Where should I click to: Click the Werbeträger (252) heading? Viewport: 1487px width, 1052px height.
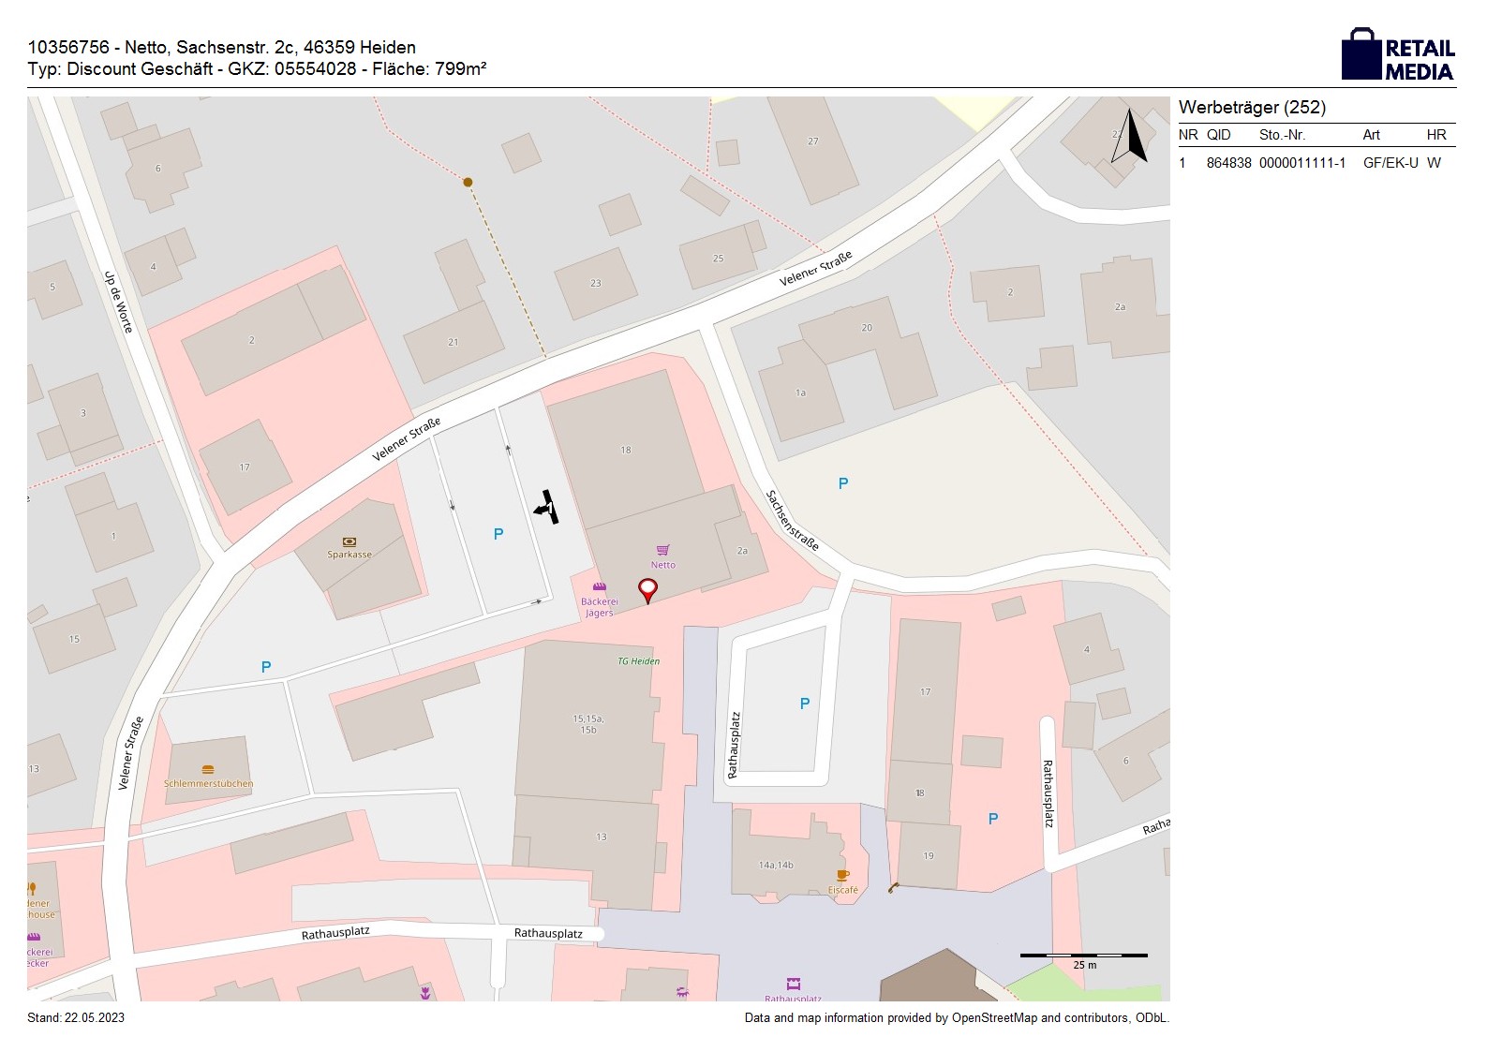[x=1252, y=107]
